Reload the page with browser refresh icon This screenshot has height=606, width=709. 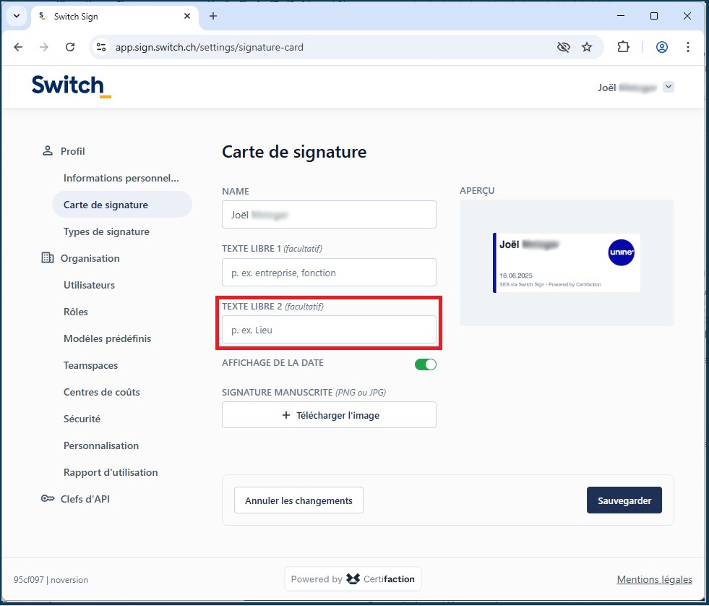70,47
